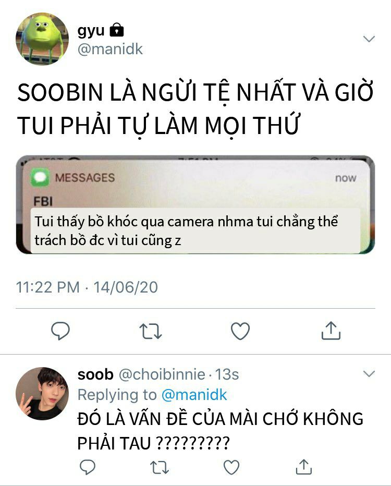Open options chevron on gyu's tweet

pyautogui.click(x=369, y=39)
